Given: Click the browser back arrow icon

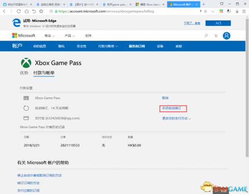Looking at the screenshot, I should (x=4, y=11).
